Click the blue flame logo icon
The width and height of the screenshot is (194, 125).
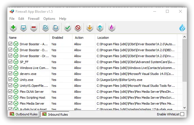182,28
